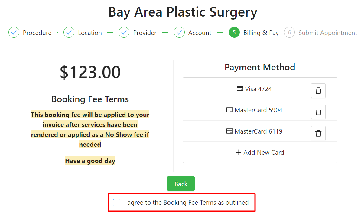Viewport: 361px width, 214px height.
Task: Click the agreement text about Booking Fee Terms
Action: (186, 203)
